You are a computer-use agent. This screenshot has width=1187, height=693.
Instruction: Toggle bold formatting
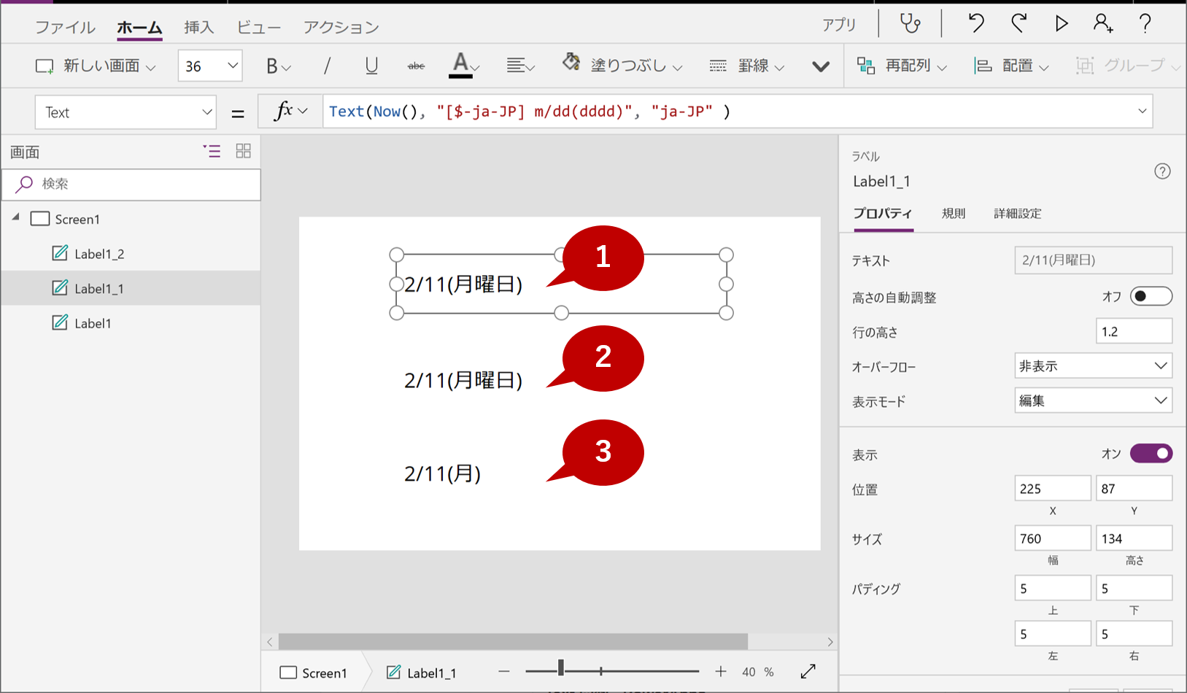pos(271,66)
